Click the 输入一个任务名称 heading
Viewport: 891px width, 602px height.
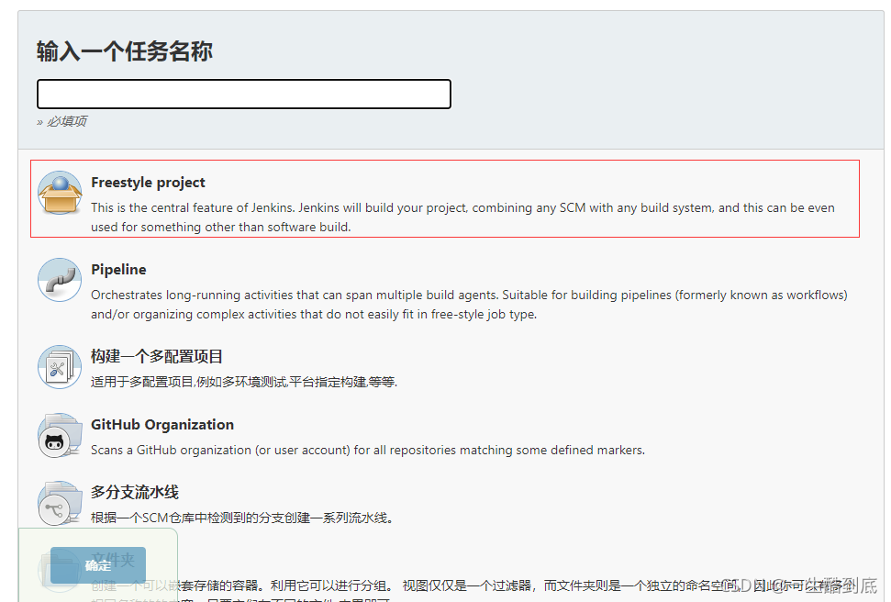point(125,51)
